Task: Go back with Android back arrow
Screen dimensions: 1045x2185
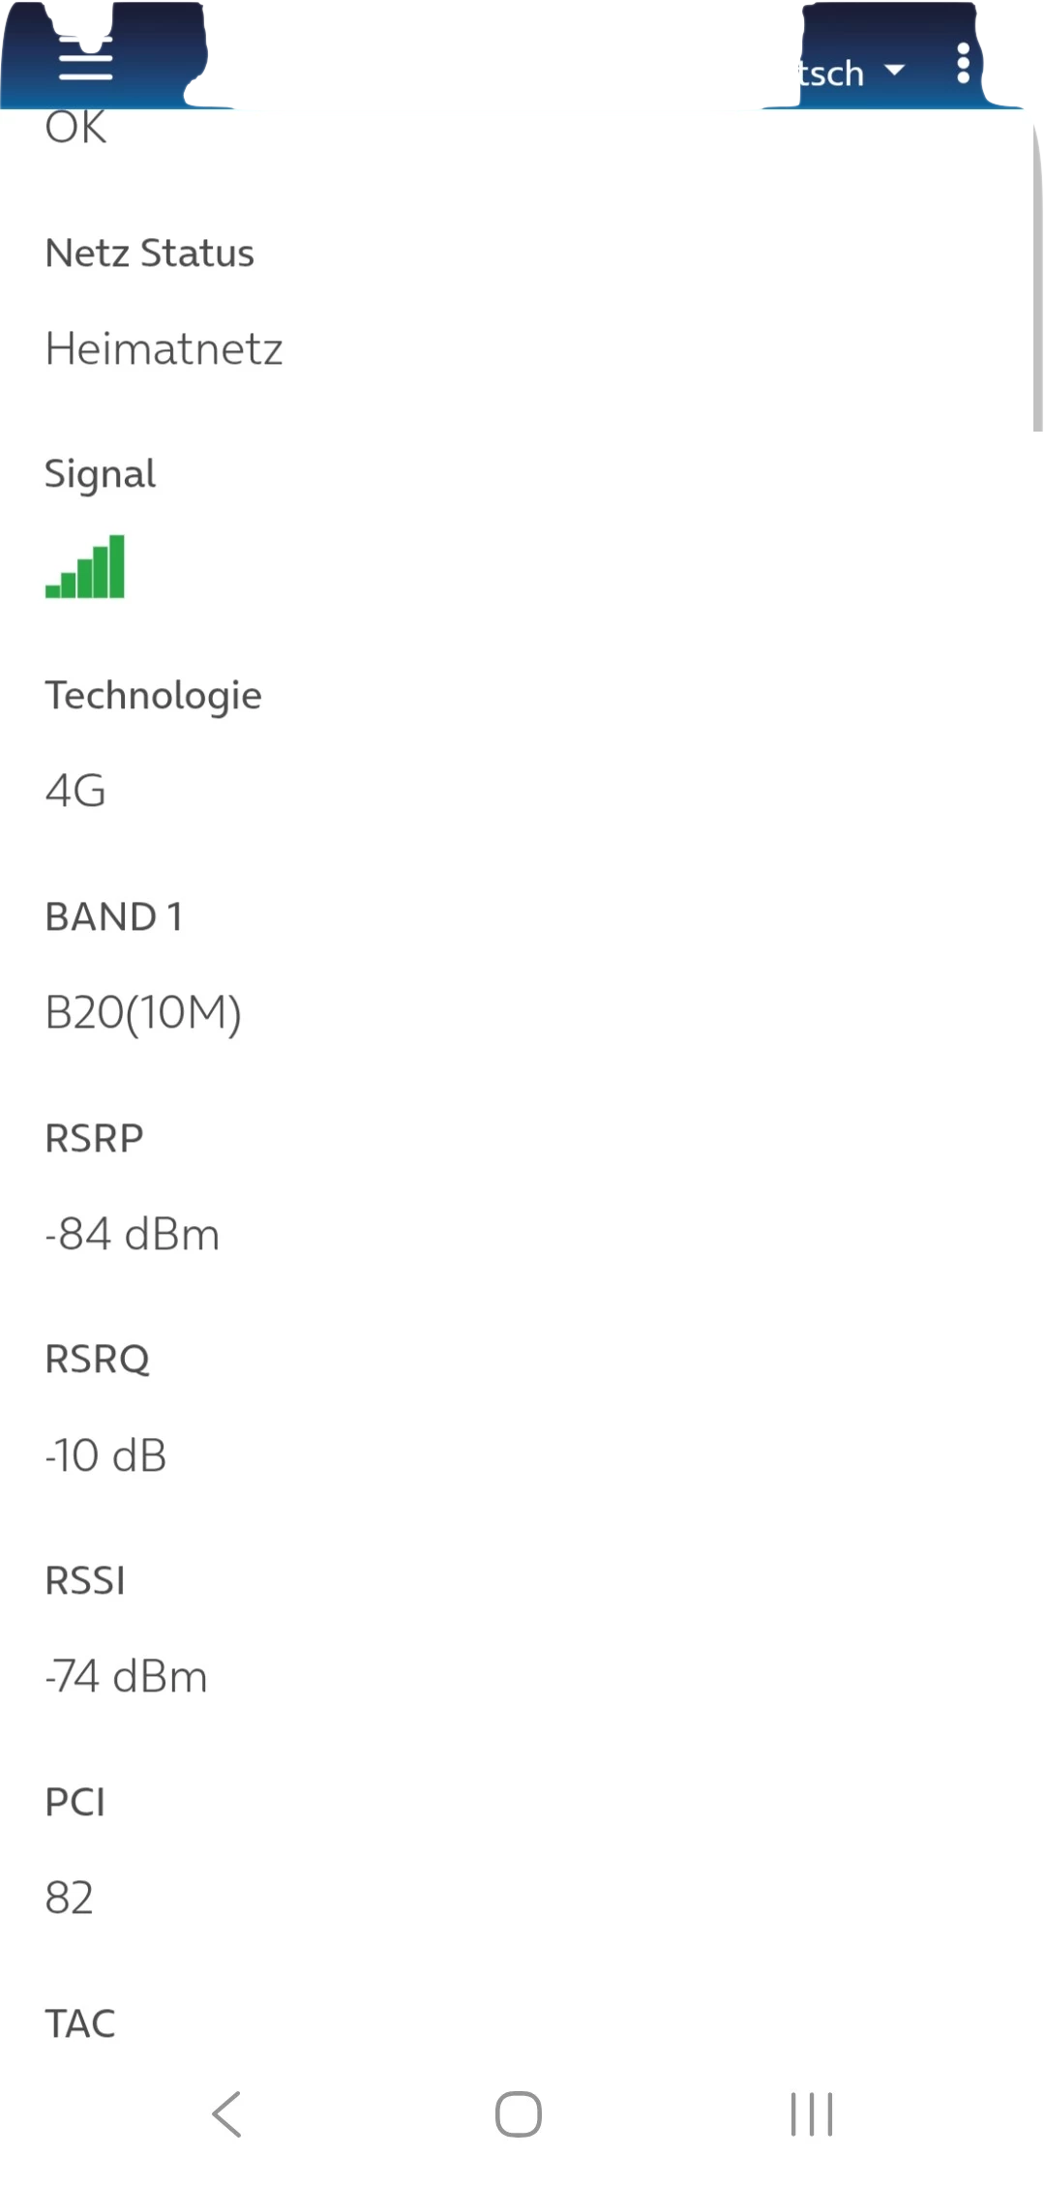Action: coord(226,2113)
